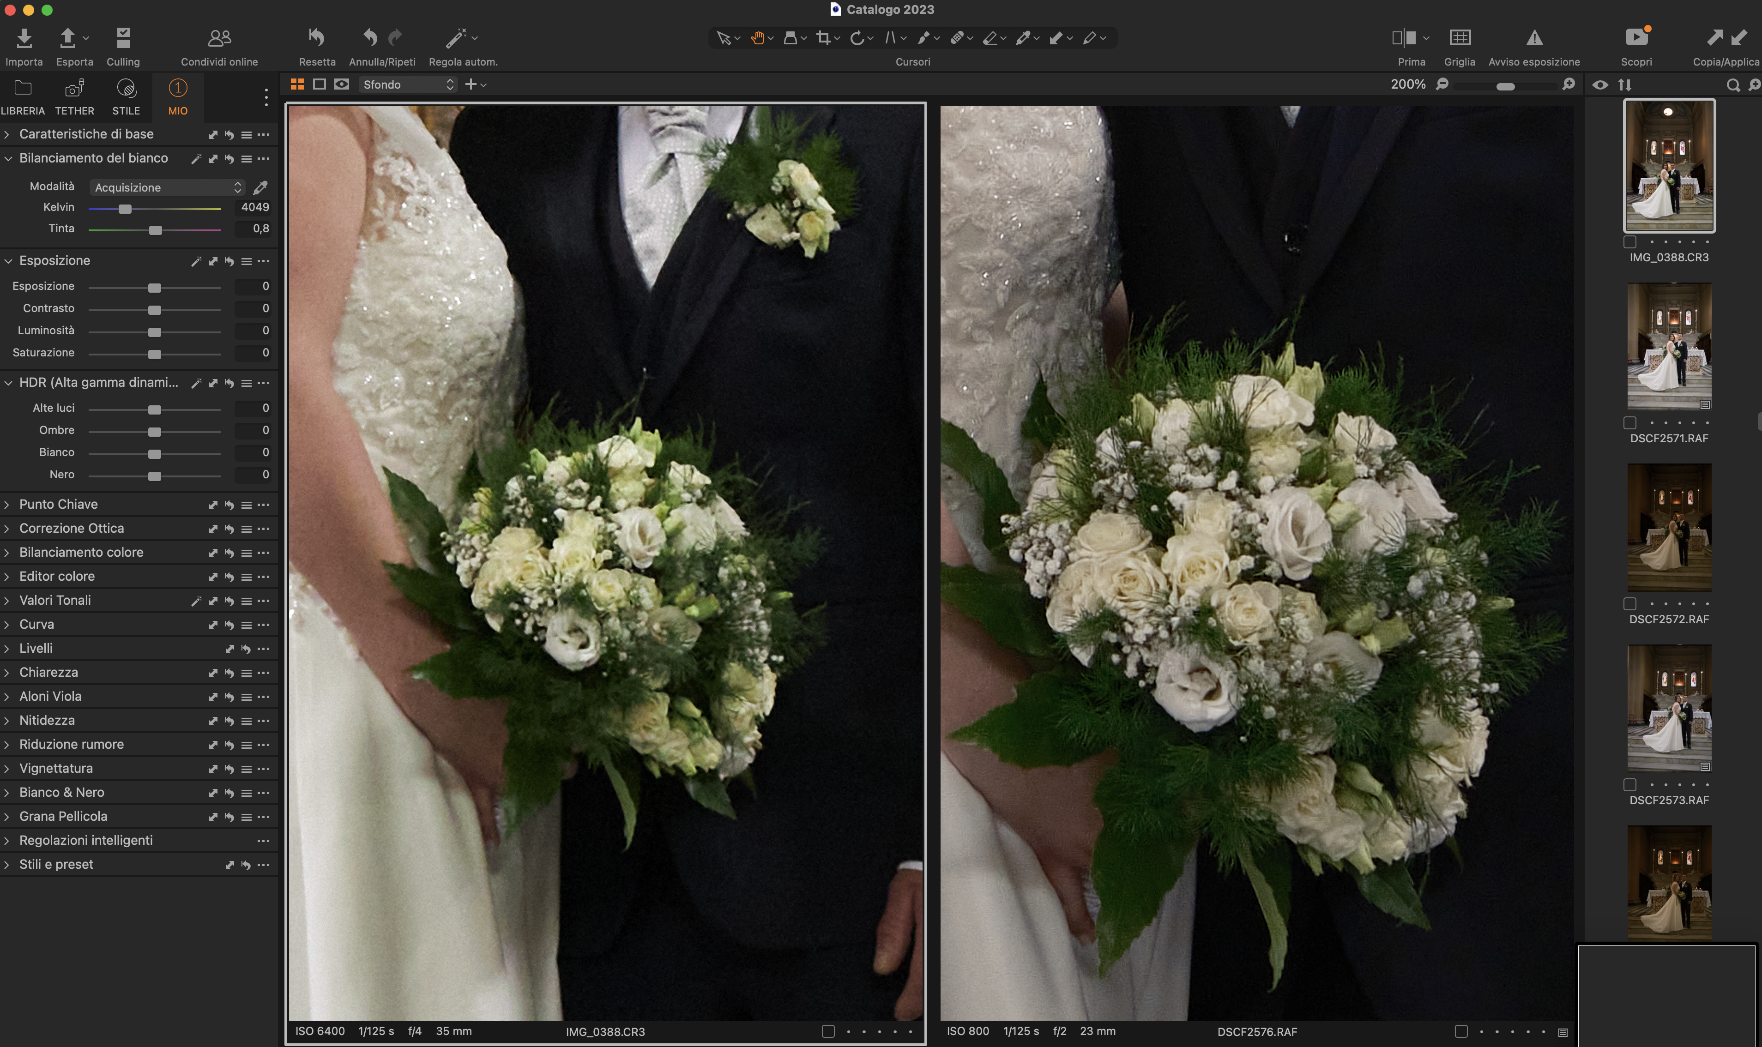Click the Esporta icon
This screenshot has width=1762, height=1047.
tap(68, 38)
